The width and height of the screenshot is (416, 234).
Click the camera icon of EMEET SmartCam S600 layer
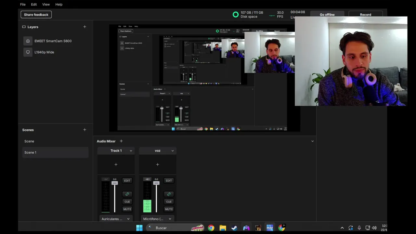click(28, 41)
